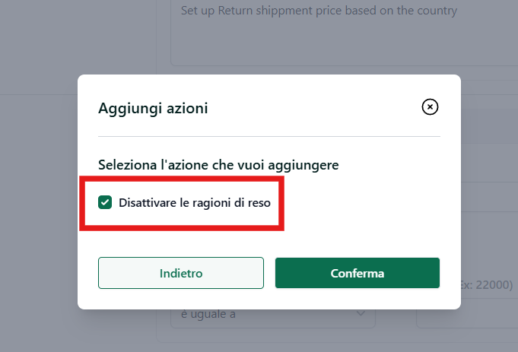Screen dimensions: 518x352
Task: Click the field with 'Ex: 22000' placeholder
Action: [489, 284]
